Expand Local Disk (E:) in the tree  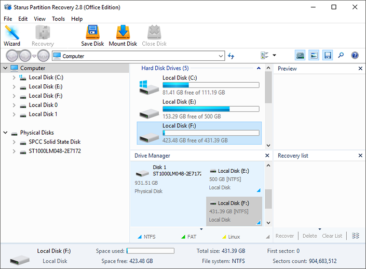pos(14,87)
